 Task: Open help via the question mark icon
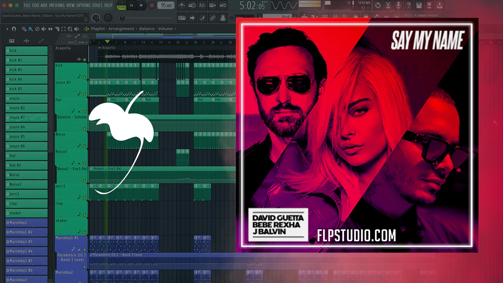pyautogui.click(x=409, y=6)
